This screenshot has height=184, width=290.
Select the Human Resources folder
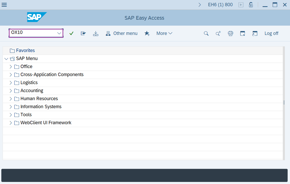39,98
